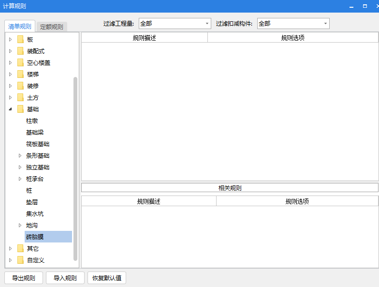Open the 过滤工程量 dropdown
This screenshot has height=287, width=379.
175,23
